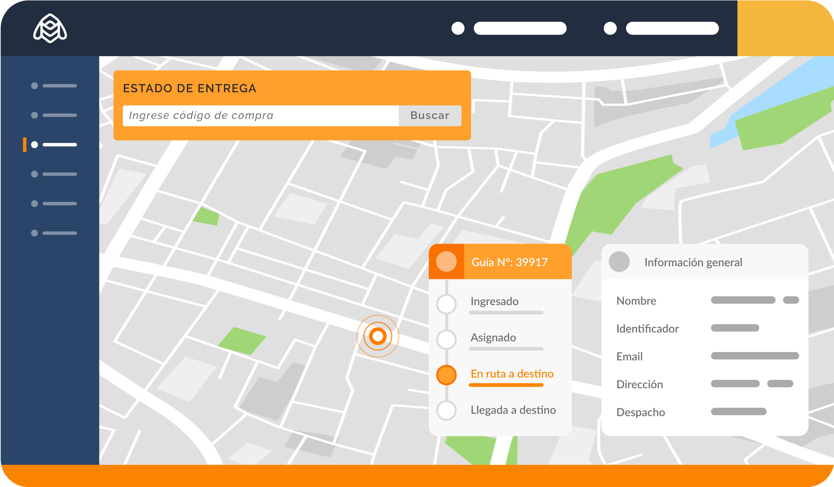
Task: Click the second white dot in the top bar
Action: pos(610,28)
